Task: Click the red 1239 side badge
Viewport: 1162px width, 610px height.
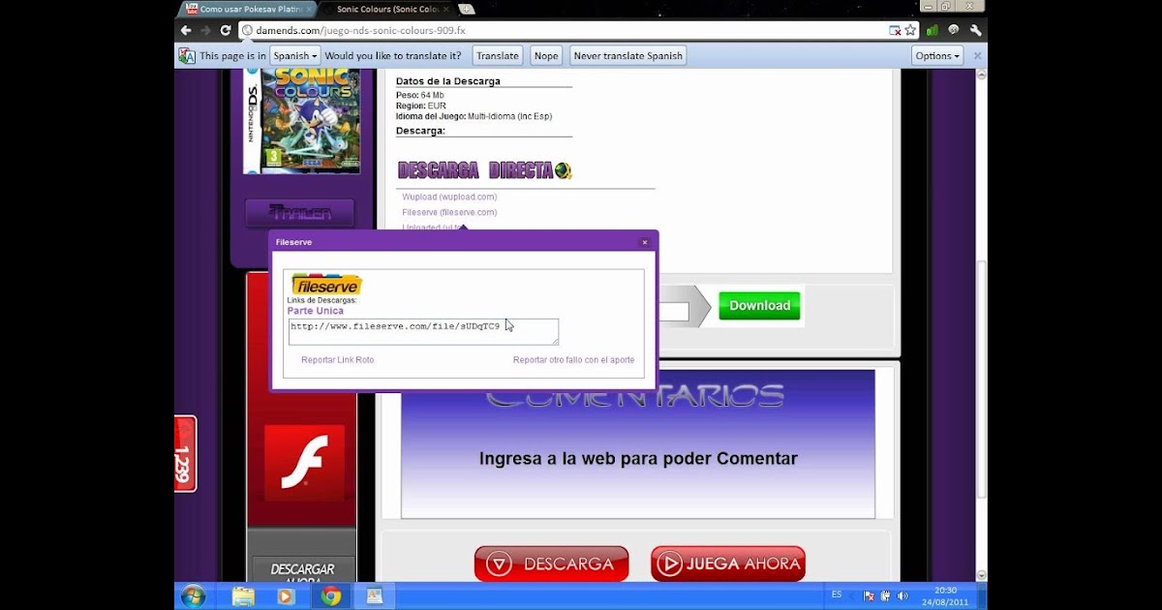Action: tap(186, 454)
